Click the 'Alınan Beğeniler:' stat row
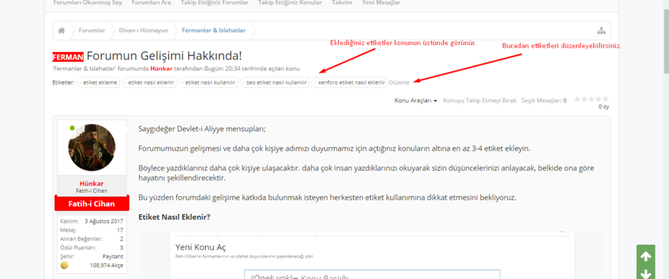 point(91,238)
